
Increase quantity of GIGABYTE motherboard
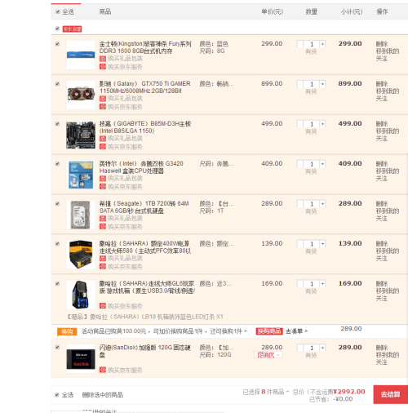[x=322, y=124]
